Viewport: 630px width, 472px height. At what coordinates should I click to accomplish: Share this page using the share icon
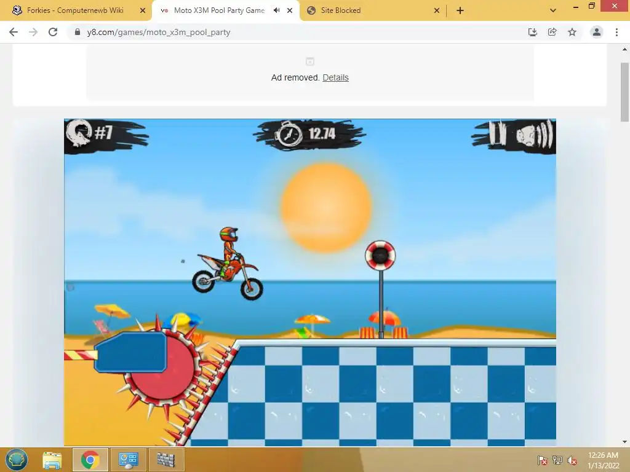(552, 32)
